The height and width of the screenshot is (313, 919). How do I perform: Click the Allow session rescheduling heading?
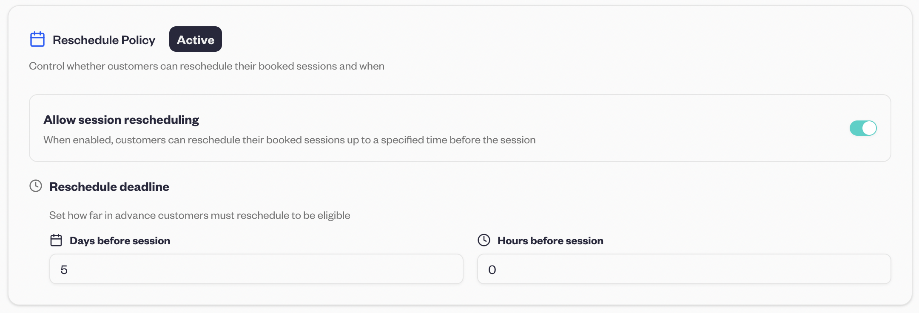pos(121,120)
